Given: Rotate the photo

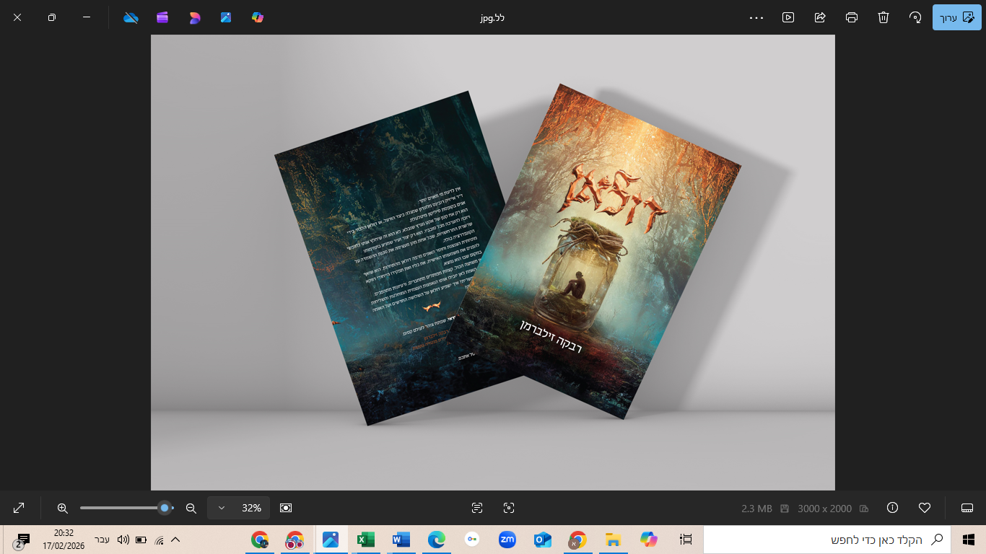Looking at the screenshot, I should [x=915, y=17].
